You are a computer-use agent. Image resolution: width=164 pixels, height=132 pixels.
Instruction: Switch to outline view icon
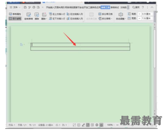click(x=92, y=125)
